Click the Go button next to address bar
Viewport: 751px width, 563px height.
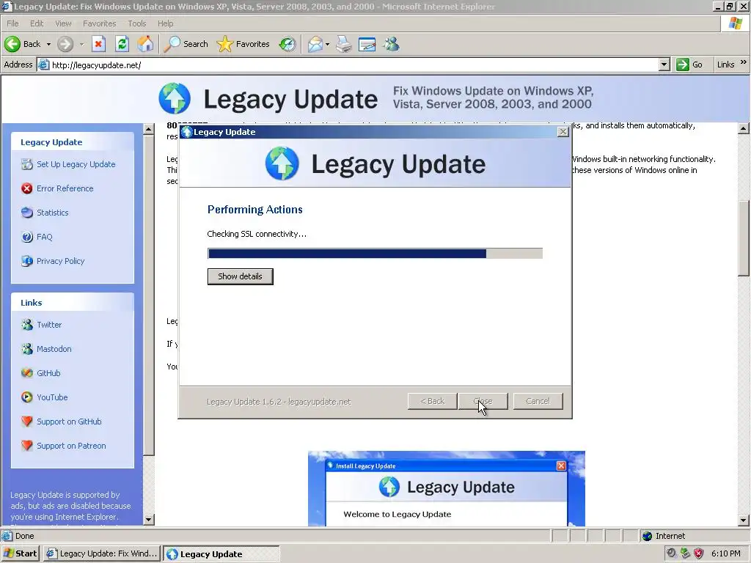point(689,65)
